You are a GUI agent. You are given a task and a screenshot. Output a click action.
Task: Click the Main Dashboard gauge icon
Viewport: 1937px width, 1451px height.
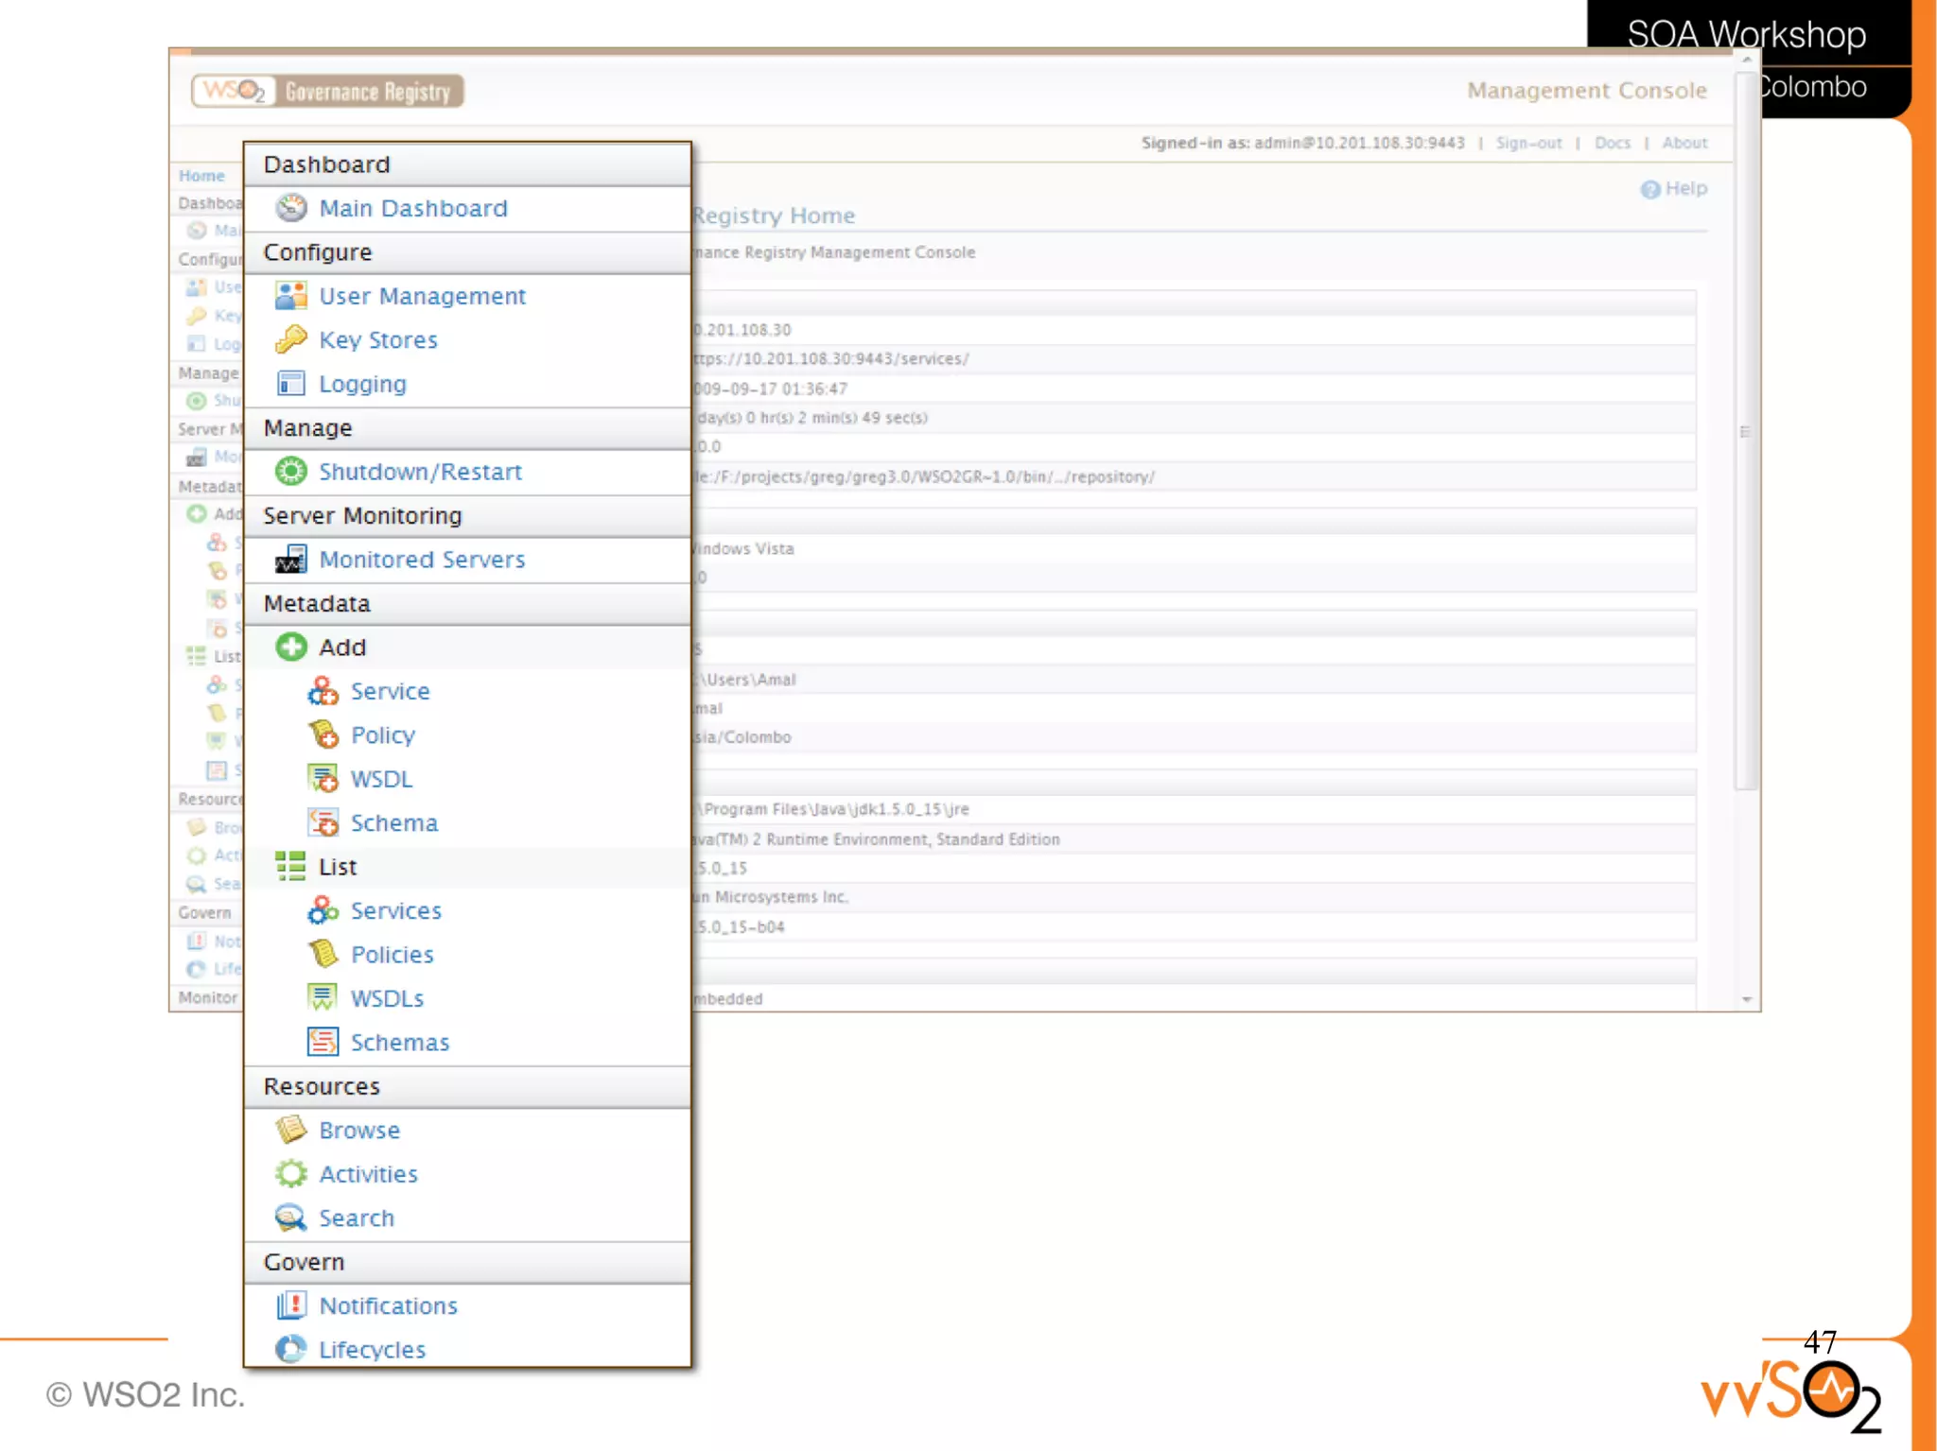(291, 208)
